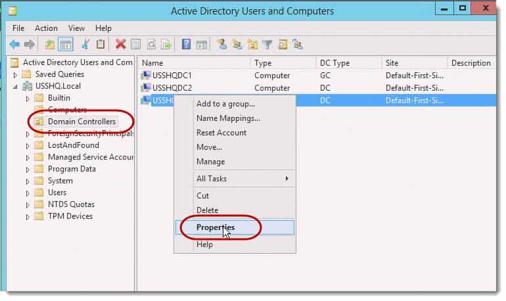Image resolution: width=506 pixels, height=301 pixels.
Task: Click the Create New Group icon
Action: (x=237, y=44)
